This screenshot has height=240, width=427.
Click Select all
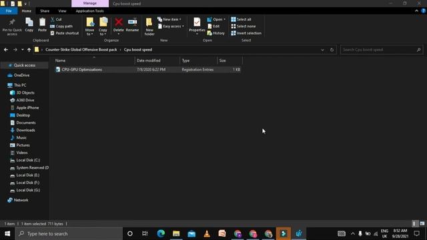click(x=241, y=19)
